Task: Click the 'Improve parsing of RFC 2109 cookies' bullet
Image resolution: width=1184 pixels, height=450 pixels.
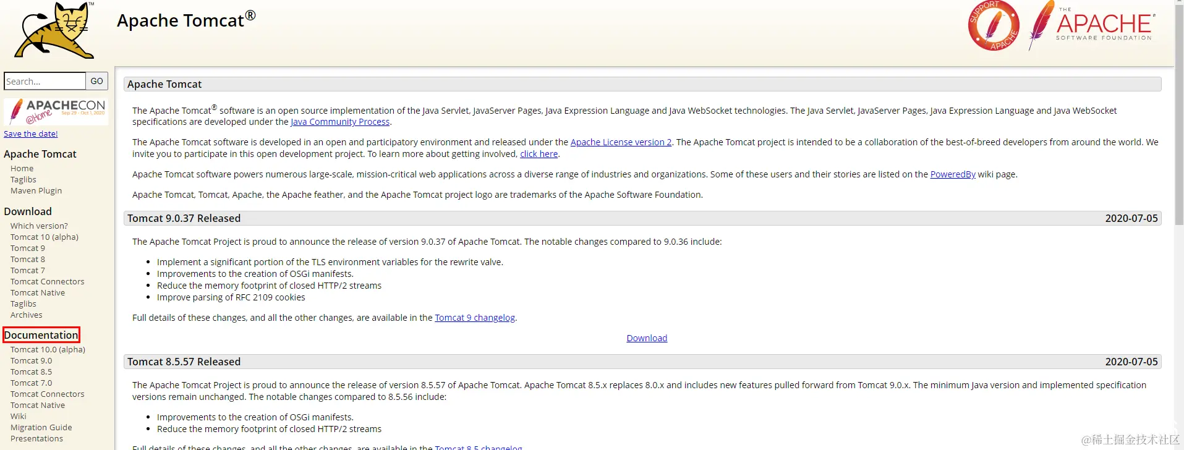Action: pos(231,297)
